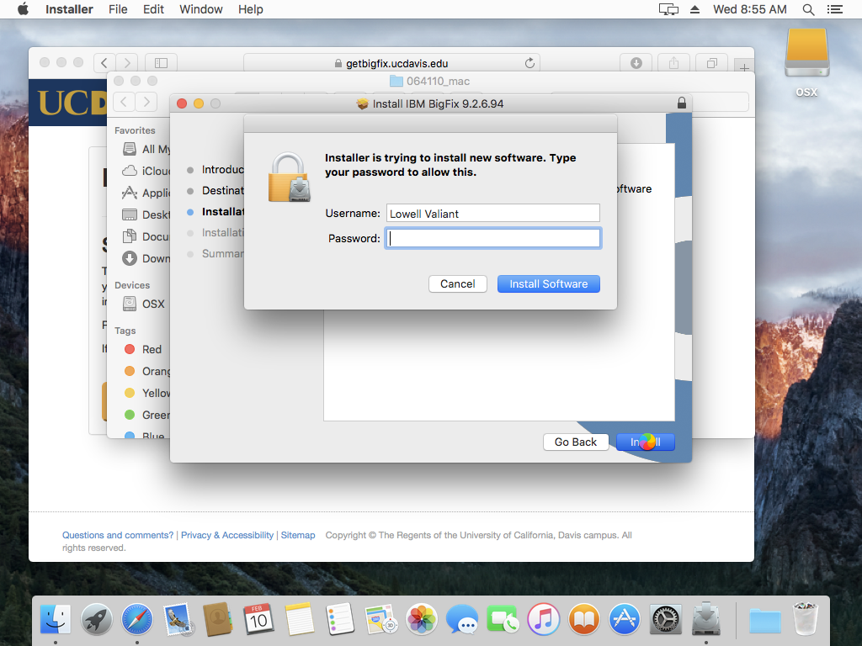Open Finder from the Dock

56,619
